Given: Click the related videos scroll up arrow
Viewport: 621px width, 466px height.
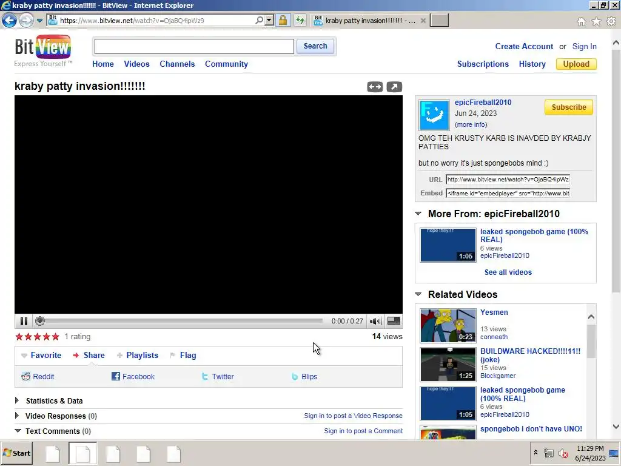Looking at the screenshot, I should [591, 317].
